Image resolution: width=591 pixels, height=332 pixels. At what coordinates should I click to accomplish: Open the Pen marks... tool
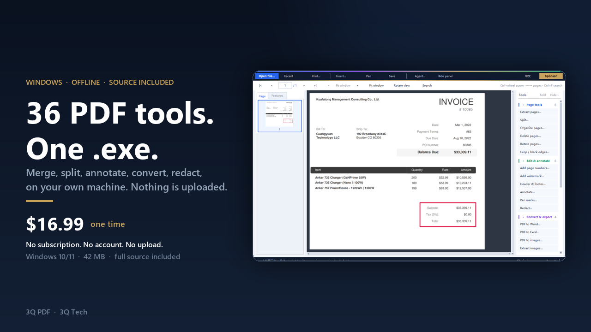(538, 200)
